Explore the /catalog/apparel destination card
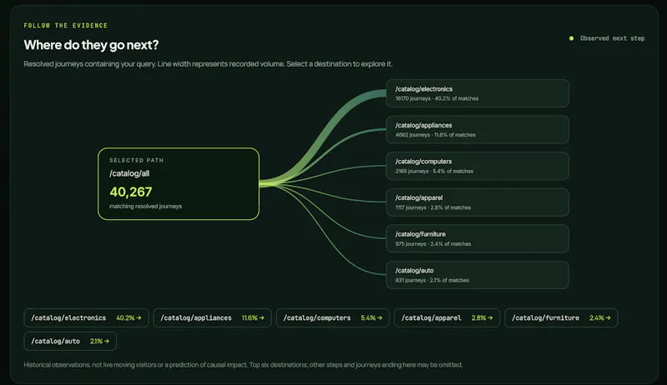This screenshot has width=667, height=385. click(x=477, y=202)
